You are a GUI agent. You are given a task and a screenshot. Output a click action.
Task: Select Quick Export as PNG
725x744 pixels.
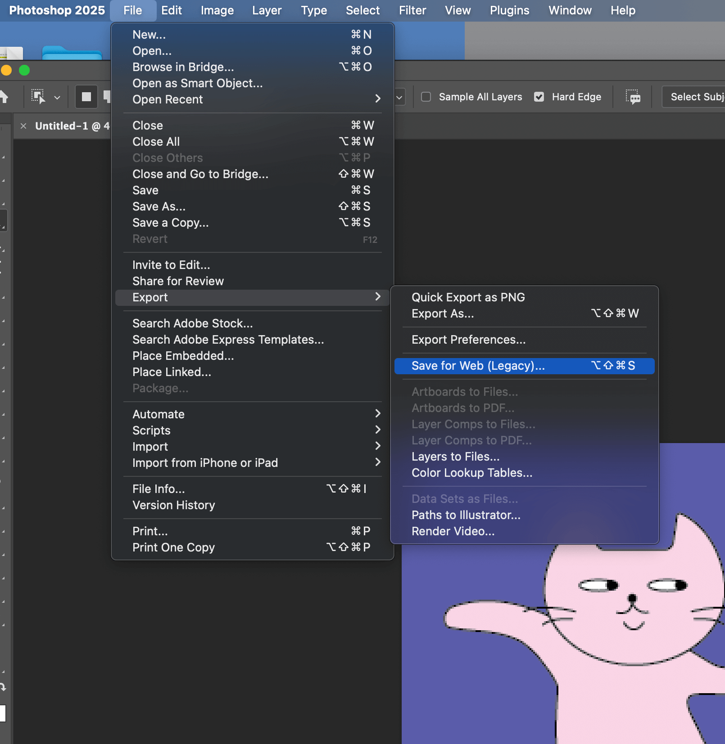525,297
